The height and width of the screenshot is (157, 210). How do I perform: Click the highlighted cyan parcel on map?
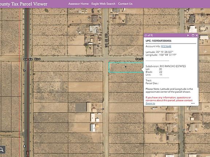(x=126, y=68)
